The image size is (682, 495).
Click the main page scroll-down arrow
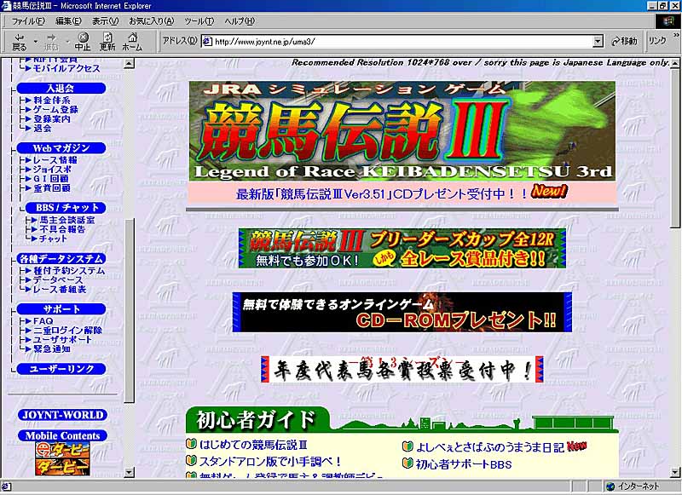(x=674, y=472)
